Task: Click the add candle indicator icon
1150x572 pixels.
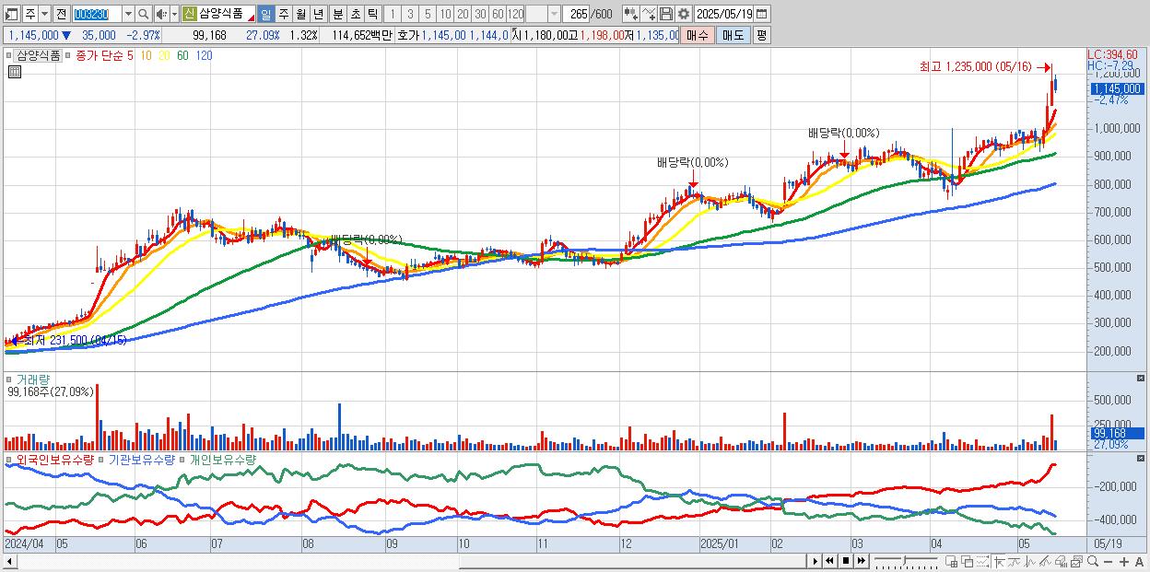Action: [631, 14]
